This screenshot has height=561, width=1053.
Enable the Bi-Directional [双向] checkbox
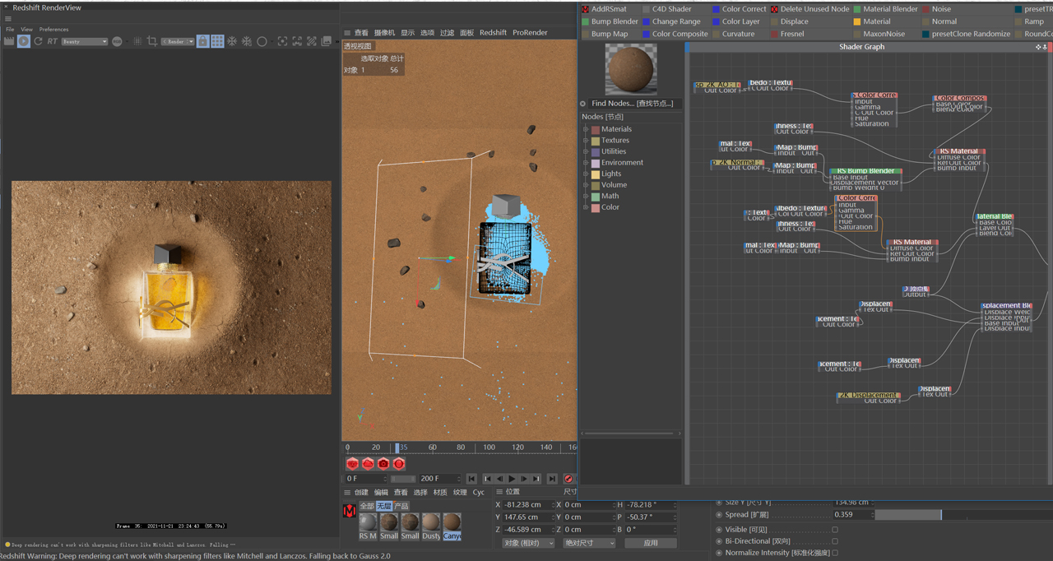835,541
